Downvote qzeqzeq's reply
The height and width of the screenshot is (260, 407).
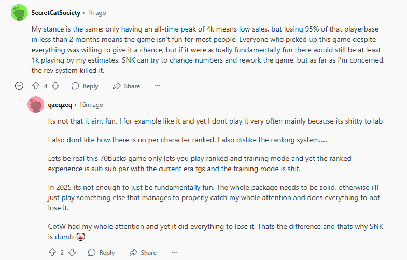[x=72, y=252]
